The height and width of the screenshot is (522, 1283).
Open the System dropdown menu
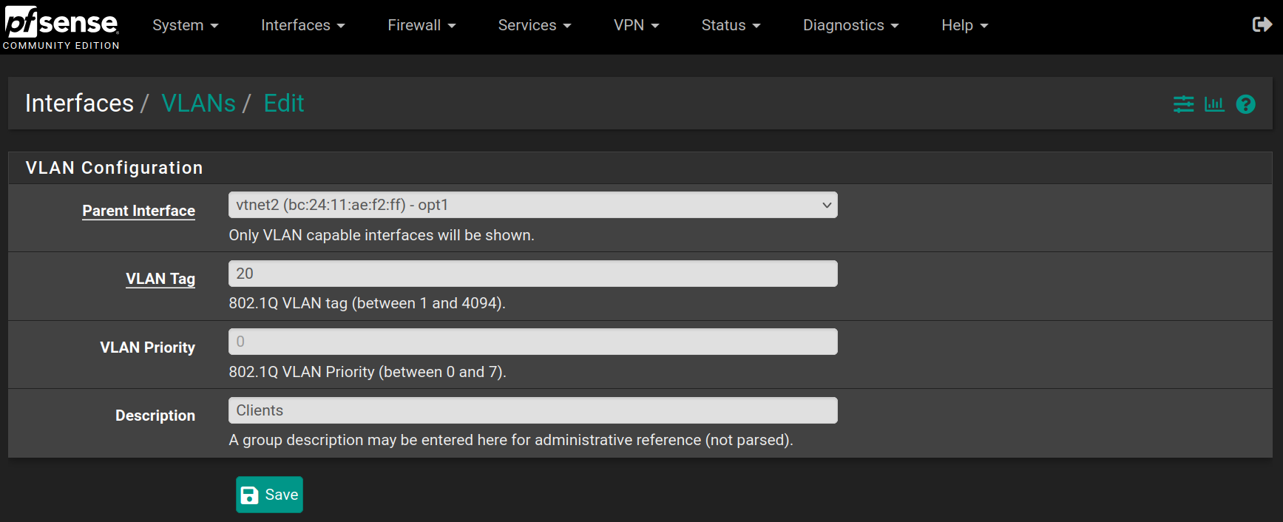(185, 25)
